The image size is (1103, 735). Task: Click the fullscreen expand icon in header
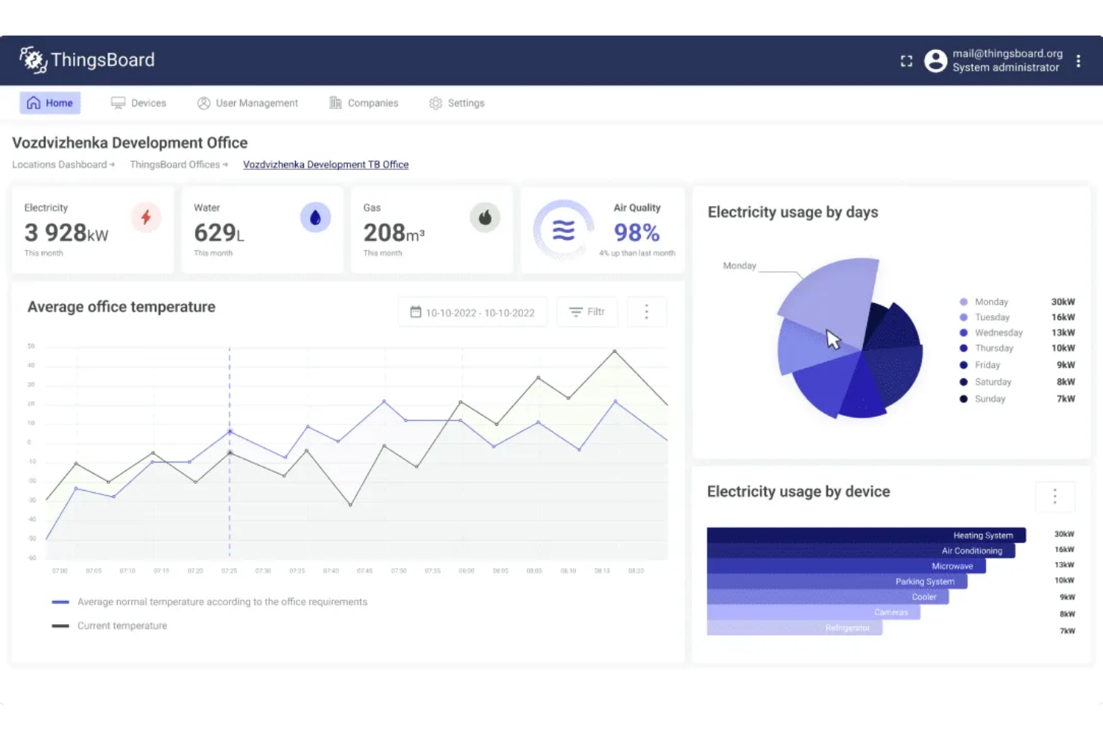click(906, 60)
